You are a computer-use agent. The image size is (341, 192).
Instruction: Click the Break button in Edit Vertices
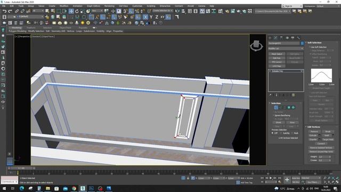tap(328, 132)
